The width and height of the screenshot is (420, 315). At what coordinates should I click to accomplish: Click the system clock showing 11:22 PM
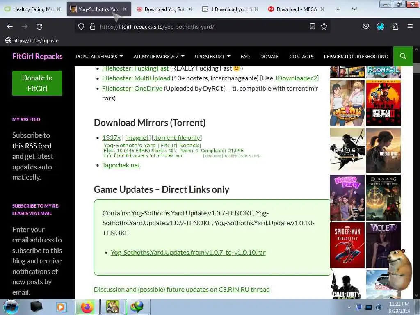click(x=399, y=307)
